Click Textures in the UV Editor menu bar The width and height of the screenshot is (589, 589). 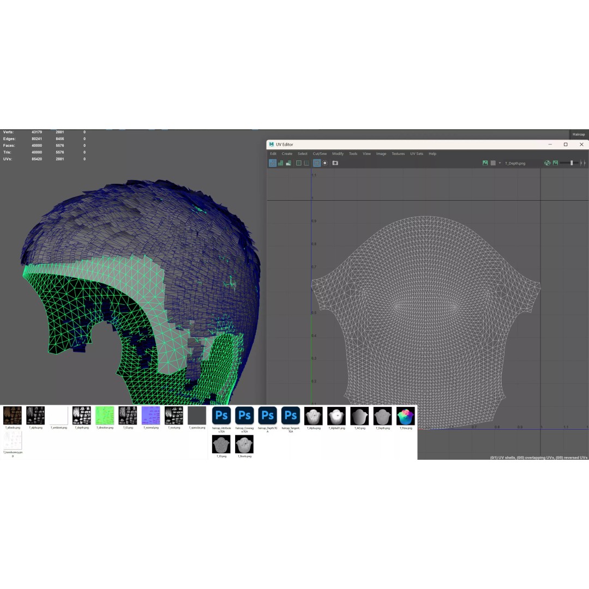(398, 153)
